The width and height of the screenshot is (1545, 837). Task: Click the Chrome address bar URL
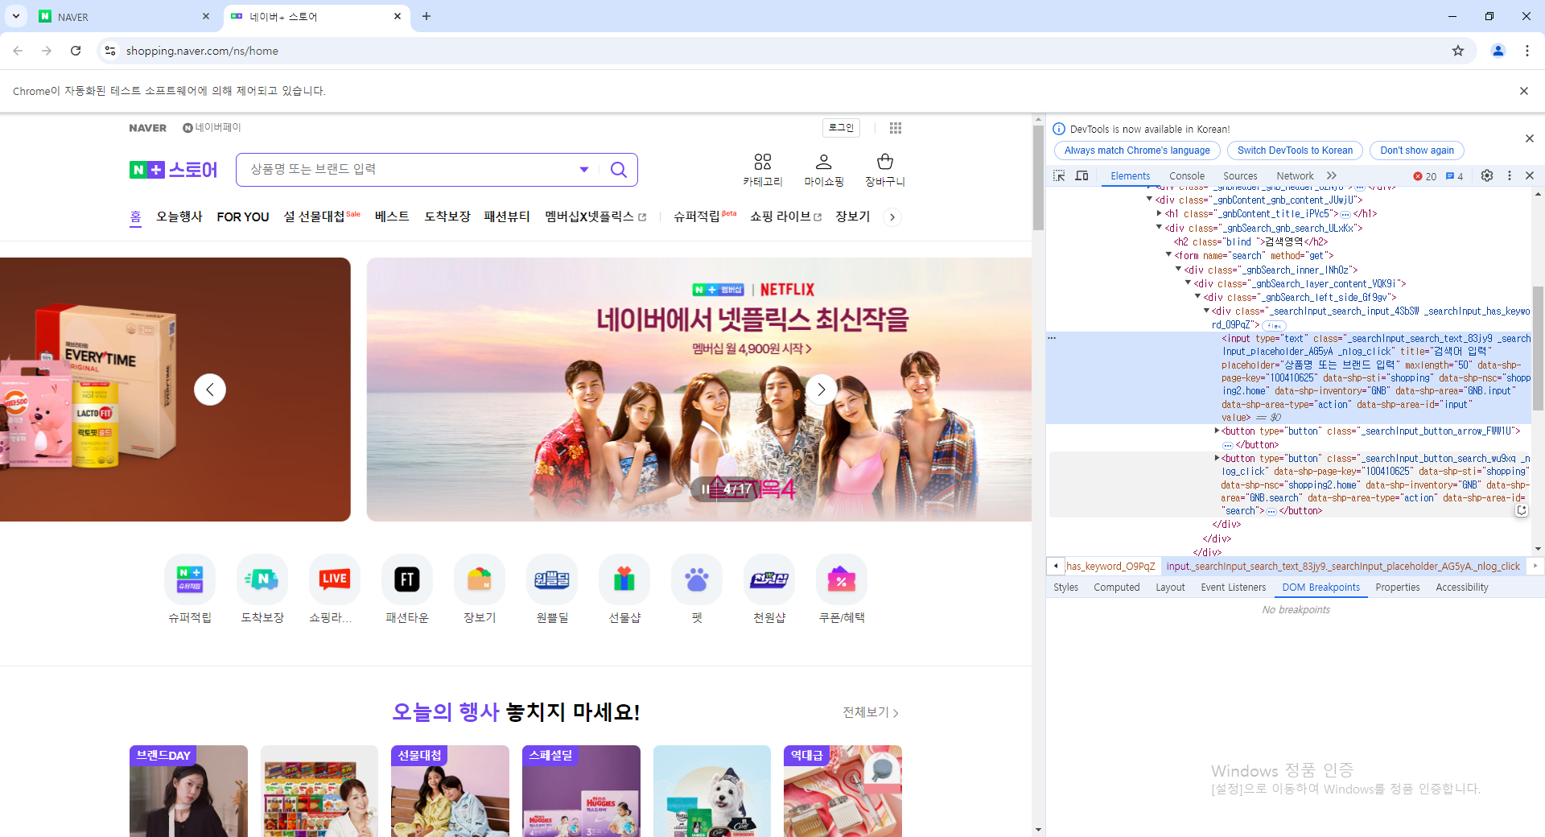pyautogui.click(x=202, y=51)
